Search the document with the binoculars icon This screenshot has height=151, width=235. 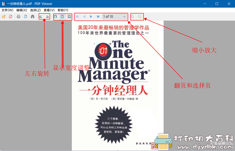33,16
